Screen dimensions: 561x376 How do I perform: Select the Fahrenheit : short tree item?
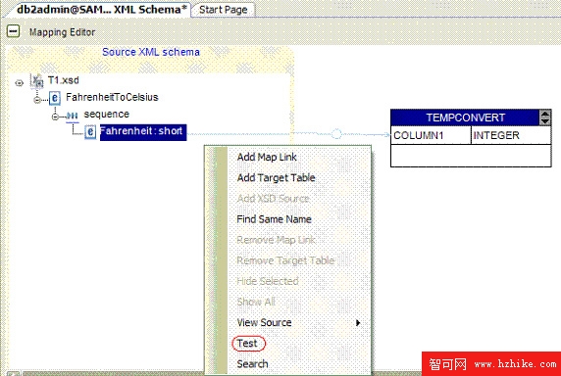pyautogui.click(x=143, y=132)
